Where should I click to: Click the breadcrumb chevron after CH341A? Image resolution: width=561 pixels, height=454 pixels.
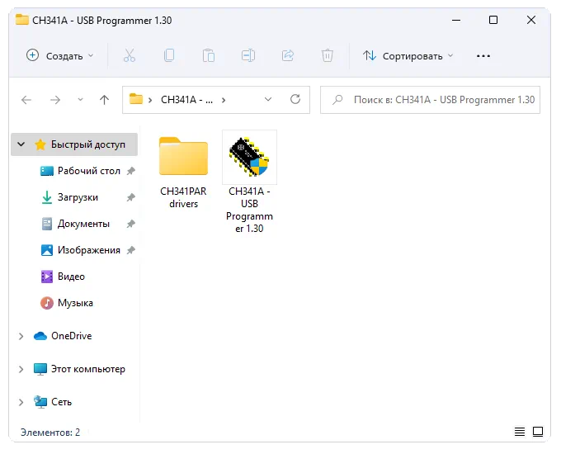[224, 100]
